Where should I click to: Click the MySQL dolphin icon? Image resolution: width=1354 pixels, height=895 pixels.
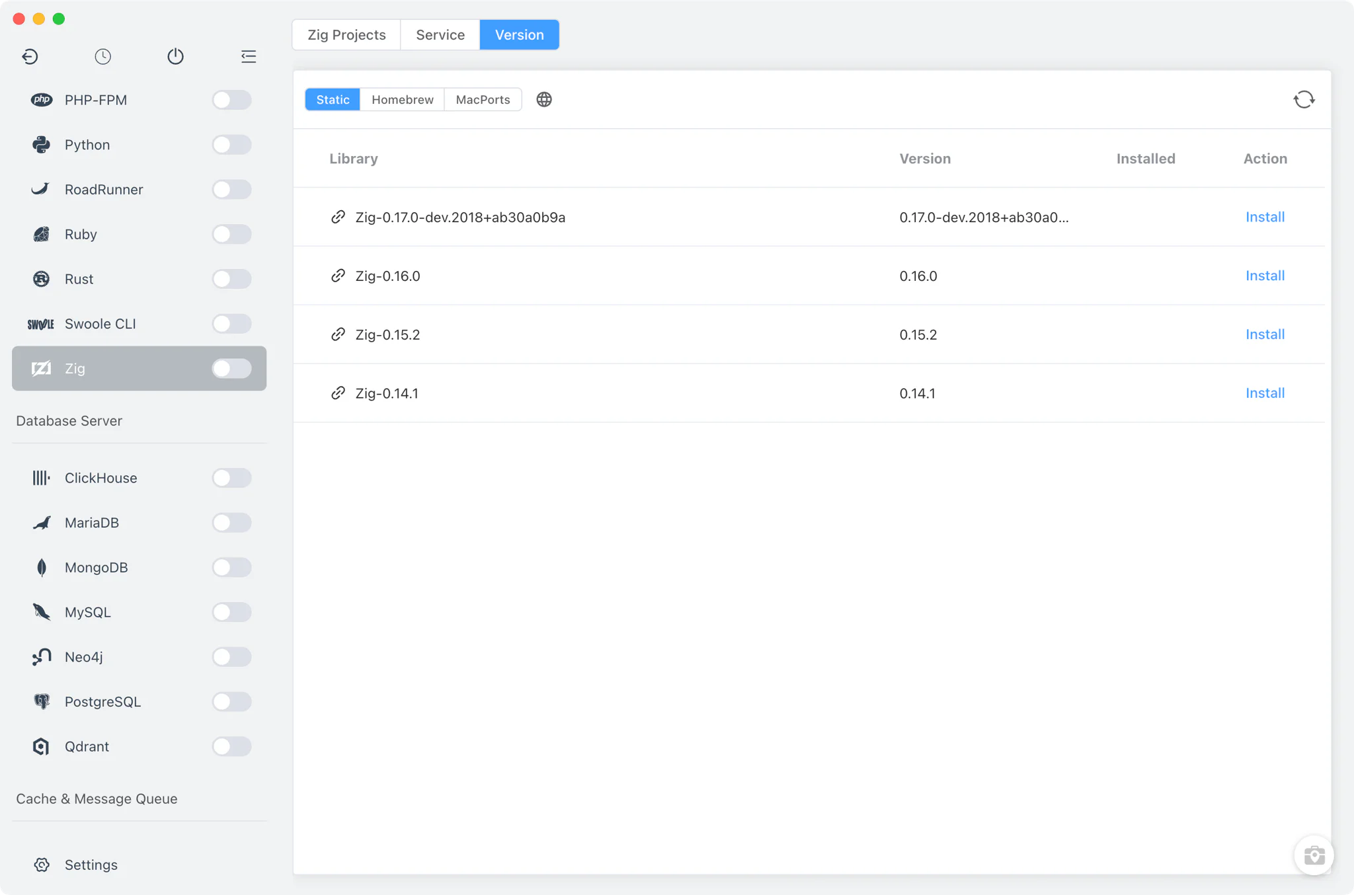(41, 612)
